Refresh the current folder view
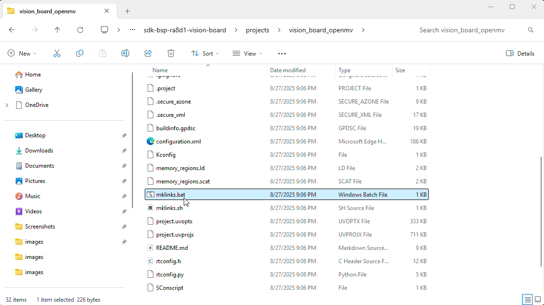Image resolution: width=544 pixels, height=305 pixels. click(80, 30)
